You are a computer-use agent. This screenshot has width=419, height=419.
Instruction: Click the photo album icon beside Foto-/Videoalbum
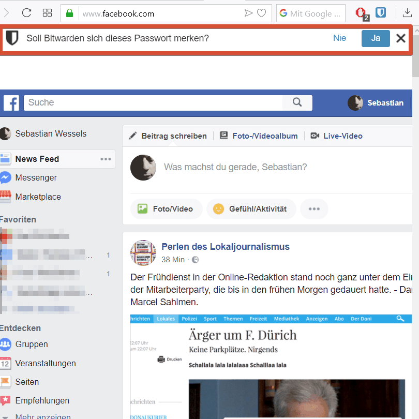pos(223,136)
